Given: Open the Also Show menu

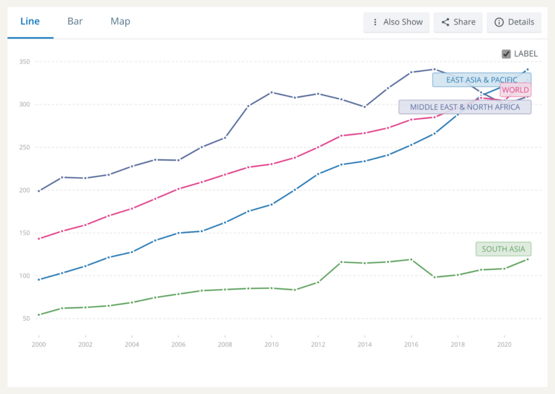Looking at the screenshot, I should (x=396, y=22).
